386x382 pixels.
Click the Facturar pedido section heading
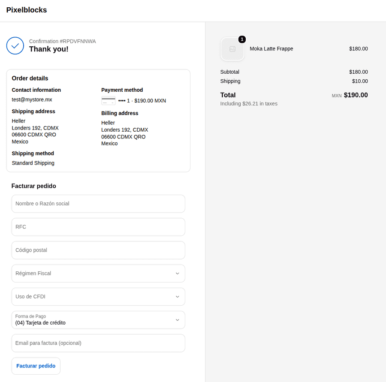point(34,186)
